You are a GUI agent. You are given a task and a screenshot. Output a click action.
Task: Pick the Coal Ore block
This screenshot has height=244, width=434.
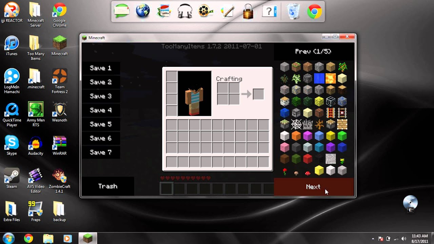pyautogui.click(x=319, y=90)
